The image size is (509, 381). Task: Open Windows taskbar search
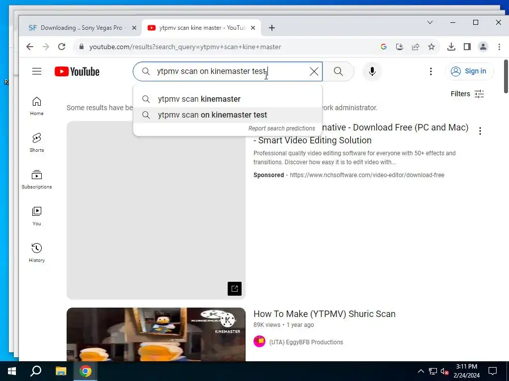pos(36,371)
